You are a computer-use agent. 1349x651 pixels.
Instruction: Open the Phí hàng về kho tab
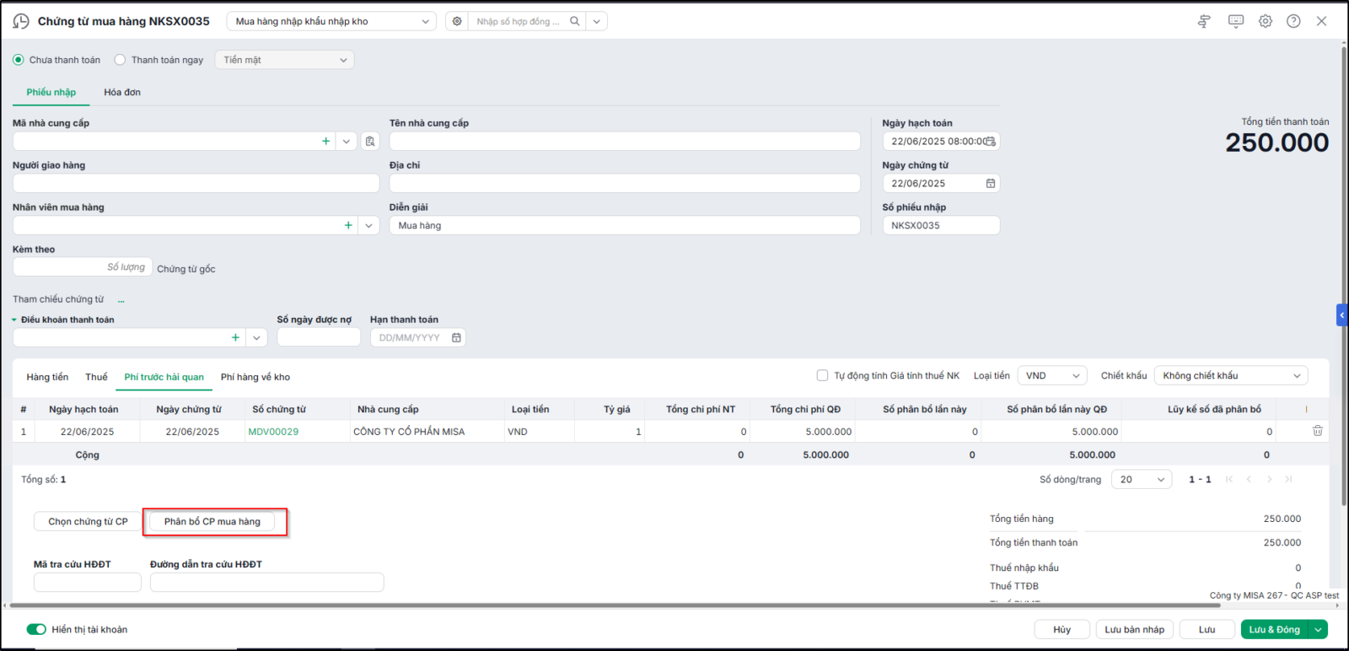click(x=255, y=377)
